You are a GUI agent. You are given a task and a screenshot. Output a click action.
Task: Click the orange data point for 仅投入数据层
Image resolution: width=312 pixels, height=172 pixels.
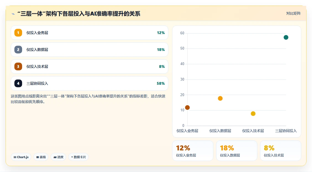(220, 98)
